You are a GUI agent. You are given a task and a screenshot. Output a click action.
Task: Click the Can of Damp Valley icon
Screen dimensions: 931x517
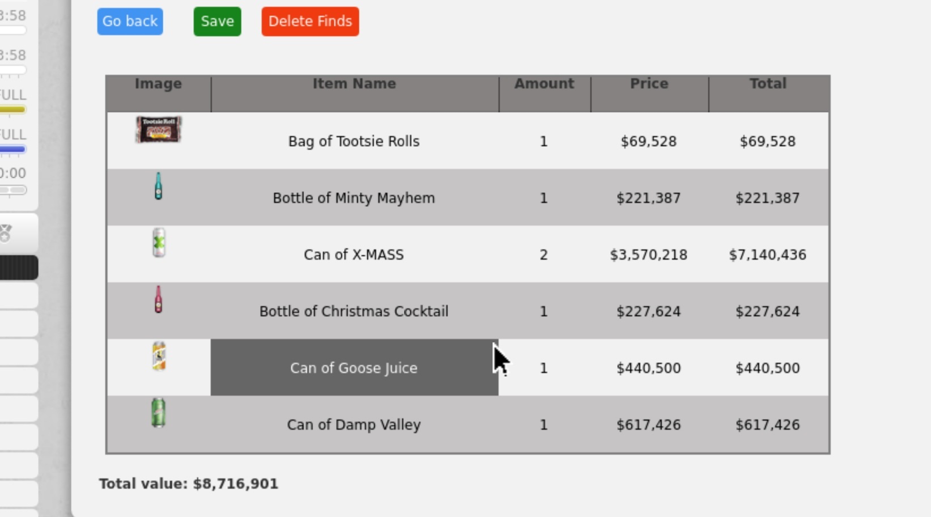click(158, 412)
